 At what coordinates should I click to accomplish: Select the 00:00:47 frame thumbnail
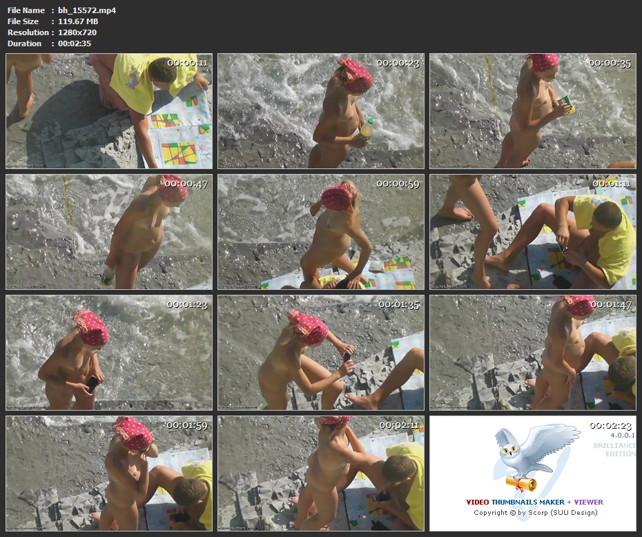(108, 232)
